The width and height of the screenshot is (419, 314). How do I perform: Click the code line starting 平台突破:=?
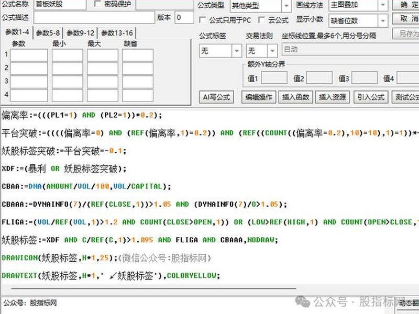210,133
